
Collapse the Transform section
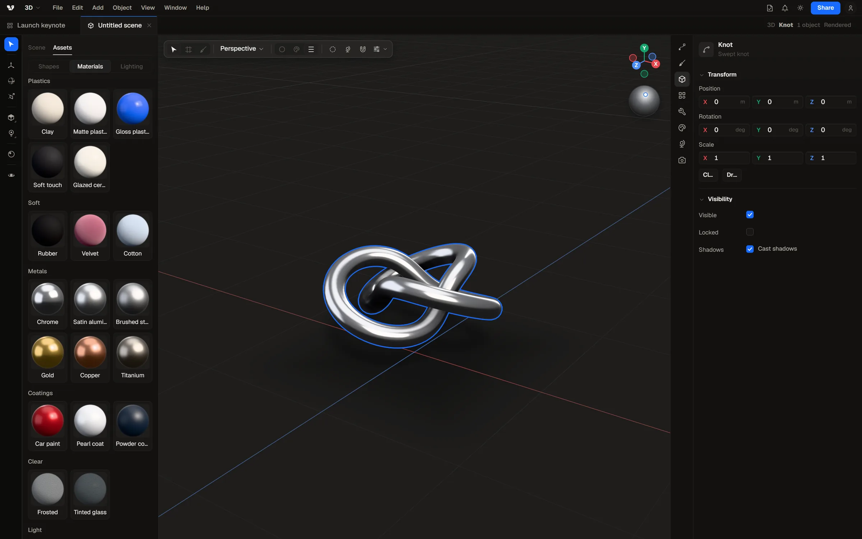click(701, 75)
